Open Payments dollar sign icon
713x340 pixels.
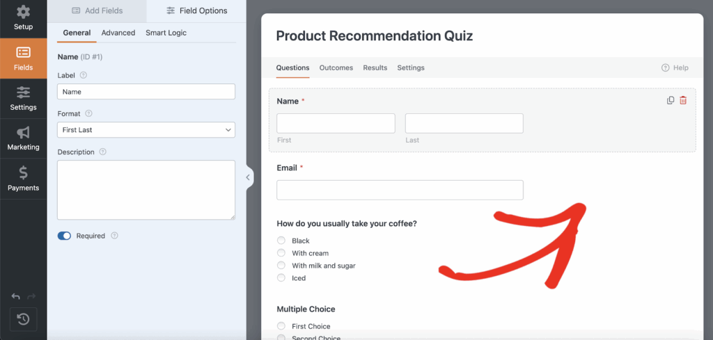[23, 173]
